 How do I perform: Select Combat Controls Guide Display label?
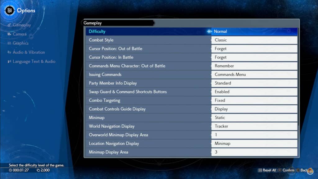point(117,109)
